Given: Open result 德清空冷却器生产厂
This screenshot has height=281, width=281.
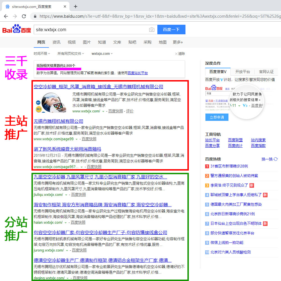Looking at the screenshot, I should click(103, 260).
